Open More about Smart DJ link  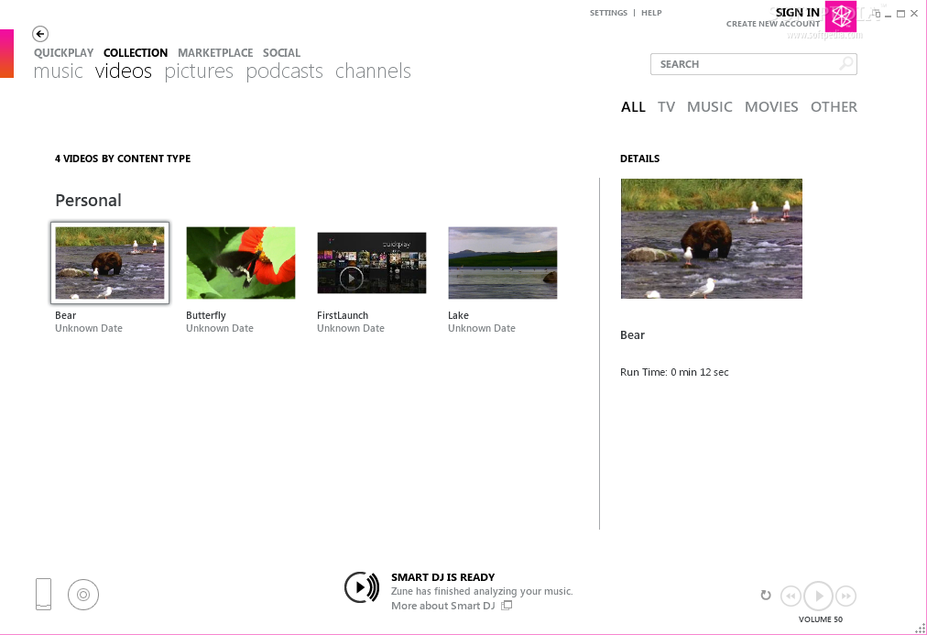[x=442, y=606]
